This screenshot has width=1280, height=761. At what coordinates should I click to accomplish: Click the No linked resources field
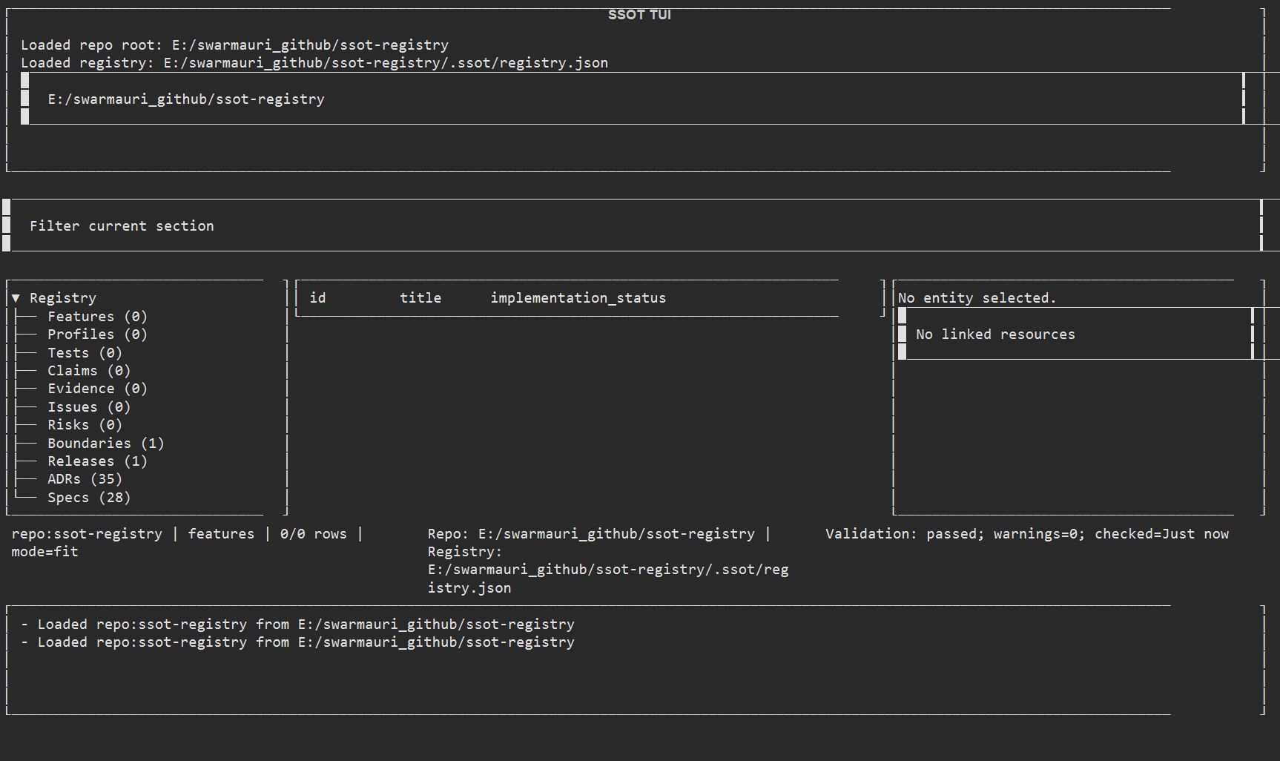pyautogui.click(x=1076, y=334)
